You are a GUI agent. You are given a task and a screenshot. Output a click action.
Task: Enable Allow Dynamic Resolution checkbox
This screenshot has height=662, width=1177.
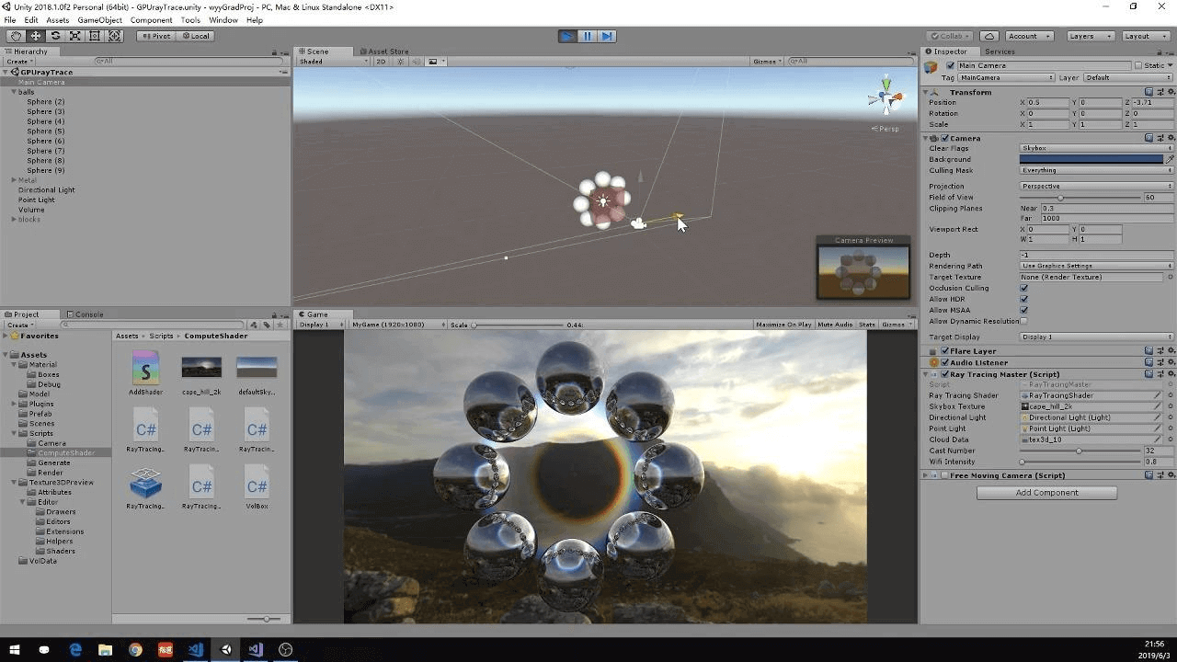1023,321
